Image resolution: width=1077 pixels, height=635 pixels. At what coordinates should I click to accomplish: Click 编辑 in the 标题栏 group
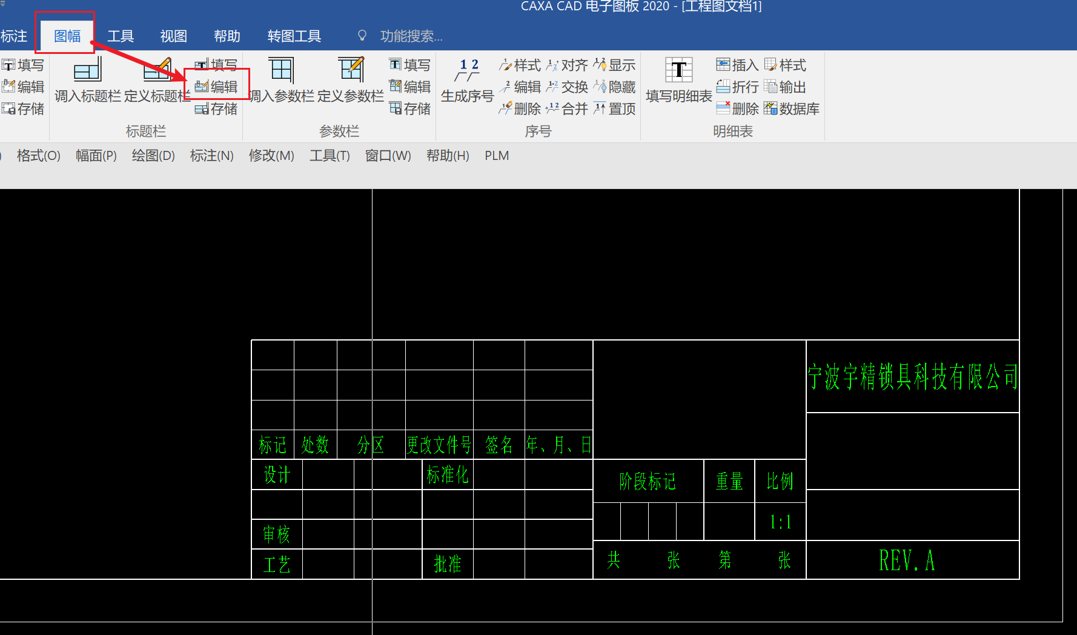(216, 87)
